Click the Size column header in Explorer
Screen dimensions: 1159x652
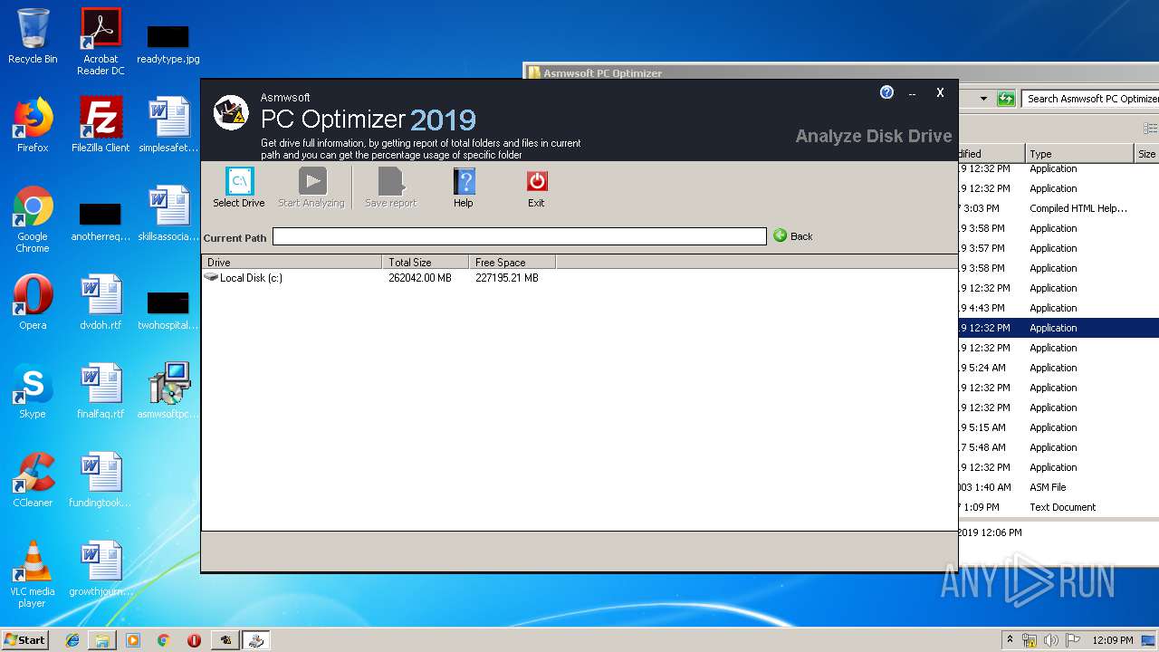[1146, 154]
